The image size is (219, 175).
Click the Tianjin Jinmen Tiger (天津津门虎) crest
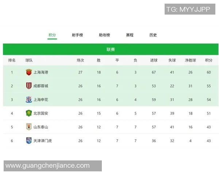[x=29, y=140]
